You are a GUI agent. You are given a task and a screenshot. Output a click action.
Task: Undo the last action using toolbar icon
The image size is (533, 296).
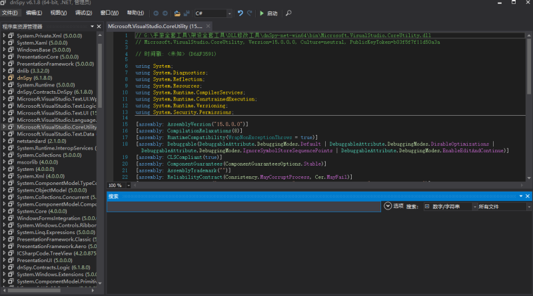(x=241, y=13)
